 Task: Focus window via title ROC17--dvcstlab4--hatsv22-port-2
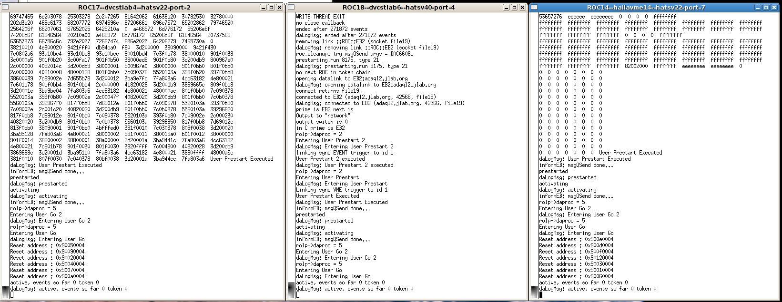pyautogui.click(x=134, y=8)
